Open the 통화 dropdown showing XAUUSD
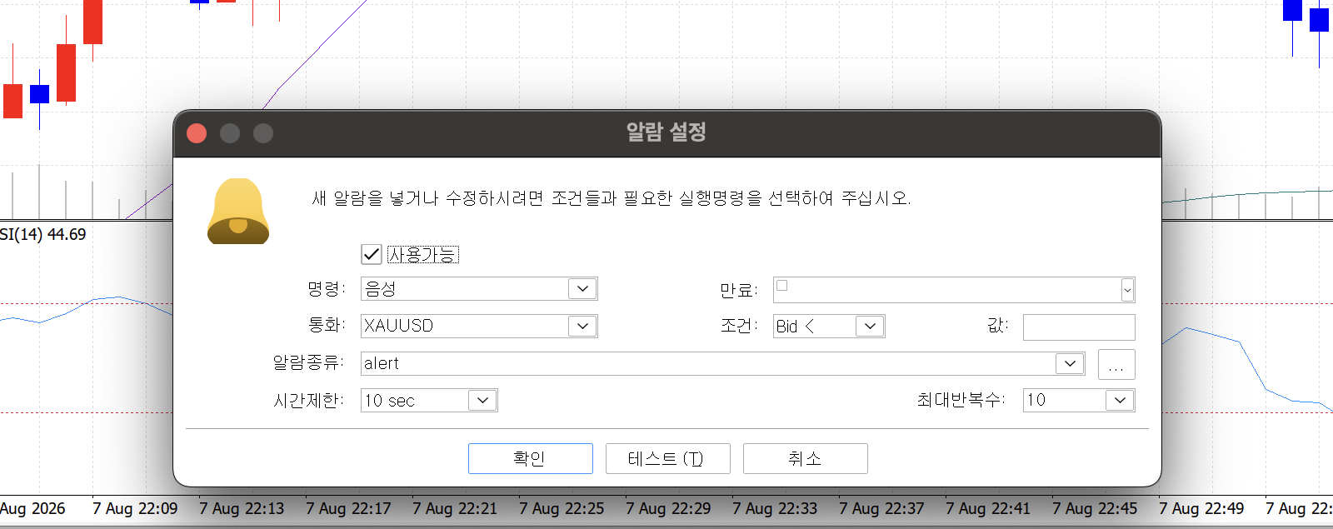Image resolution: width=1333 pixels, height=529 pixels. click(479, 326)
